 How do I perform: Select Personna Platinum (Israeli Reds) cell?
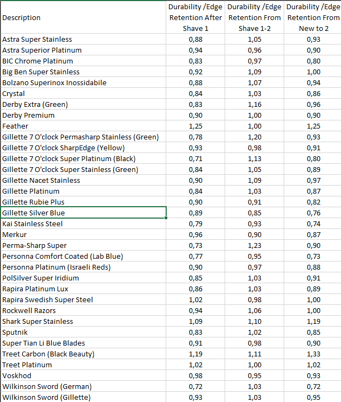click(x=83, y=267)
